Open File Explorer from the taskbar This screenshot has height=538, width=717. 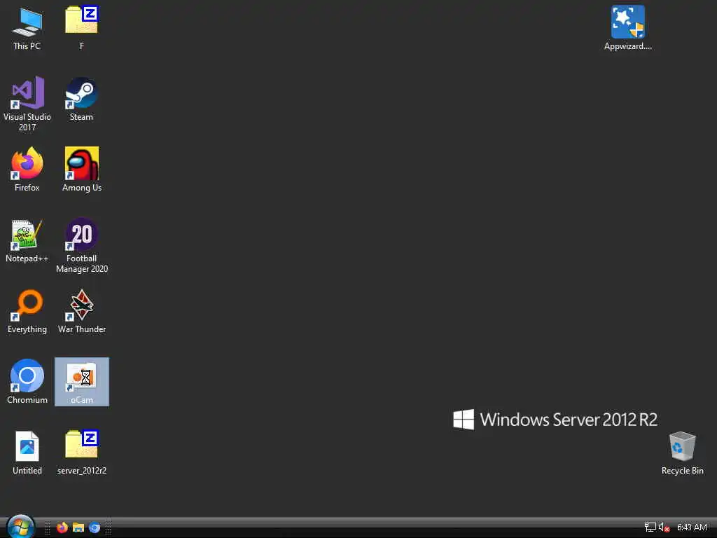tap(78, 527)
